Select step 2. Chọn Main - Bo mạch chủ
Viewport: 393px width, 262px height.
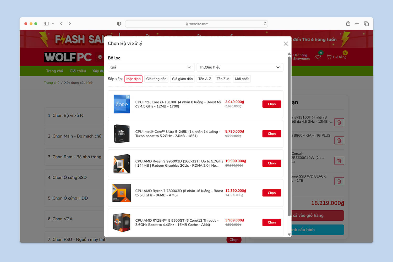click(x=74, y=136)
